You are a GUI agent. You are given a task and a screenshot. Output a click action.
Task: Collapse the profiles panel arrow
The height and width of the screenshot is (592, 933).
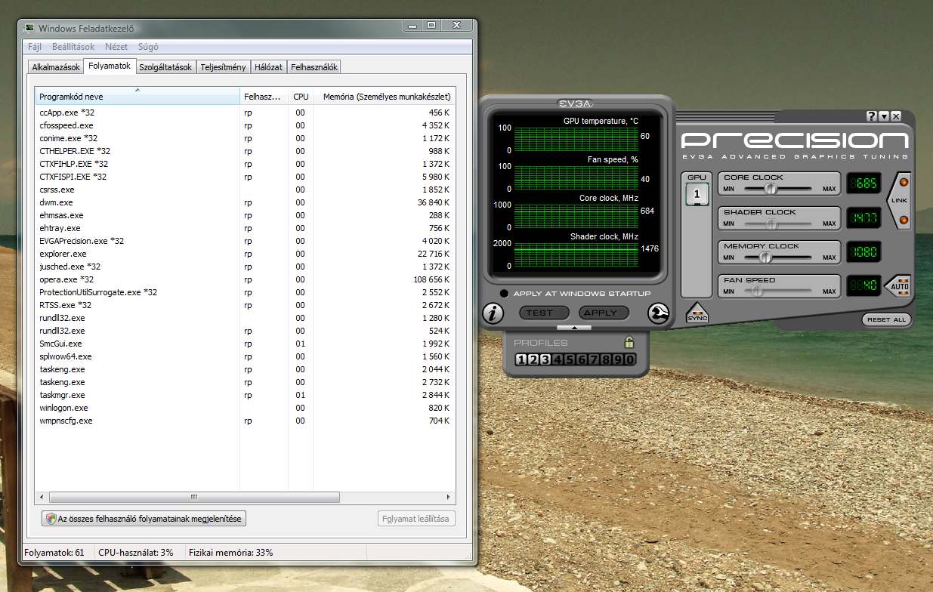pyautogui.click(x=576, y=328)
